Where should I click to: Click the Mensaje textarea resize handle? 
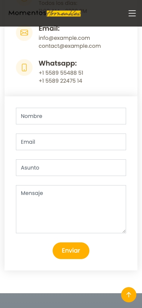click(124, 231)
